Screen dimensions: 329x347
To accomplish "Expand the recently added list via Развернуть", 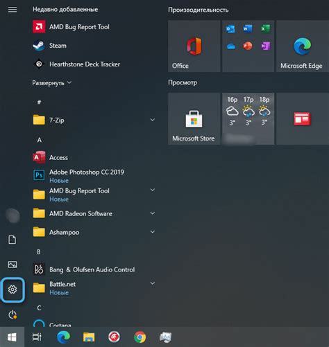I will click(52, 82).
